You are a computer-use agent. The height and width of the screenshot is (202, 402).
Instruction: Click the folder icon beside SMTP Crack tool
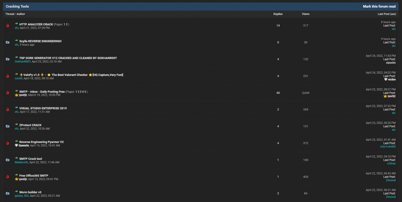point(7,160)
